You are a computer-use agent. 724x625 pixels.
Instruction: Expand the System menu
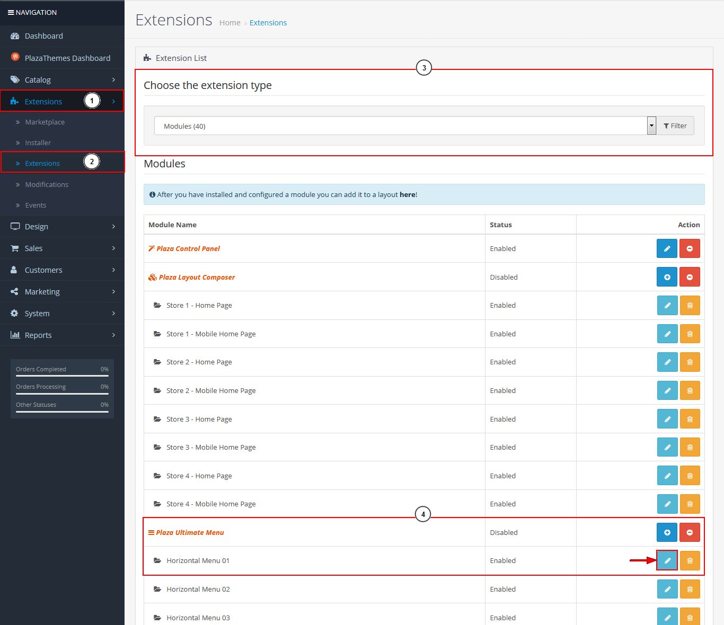(x=62, y=313)
